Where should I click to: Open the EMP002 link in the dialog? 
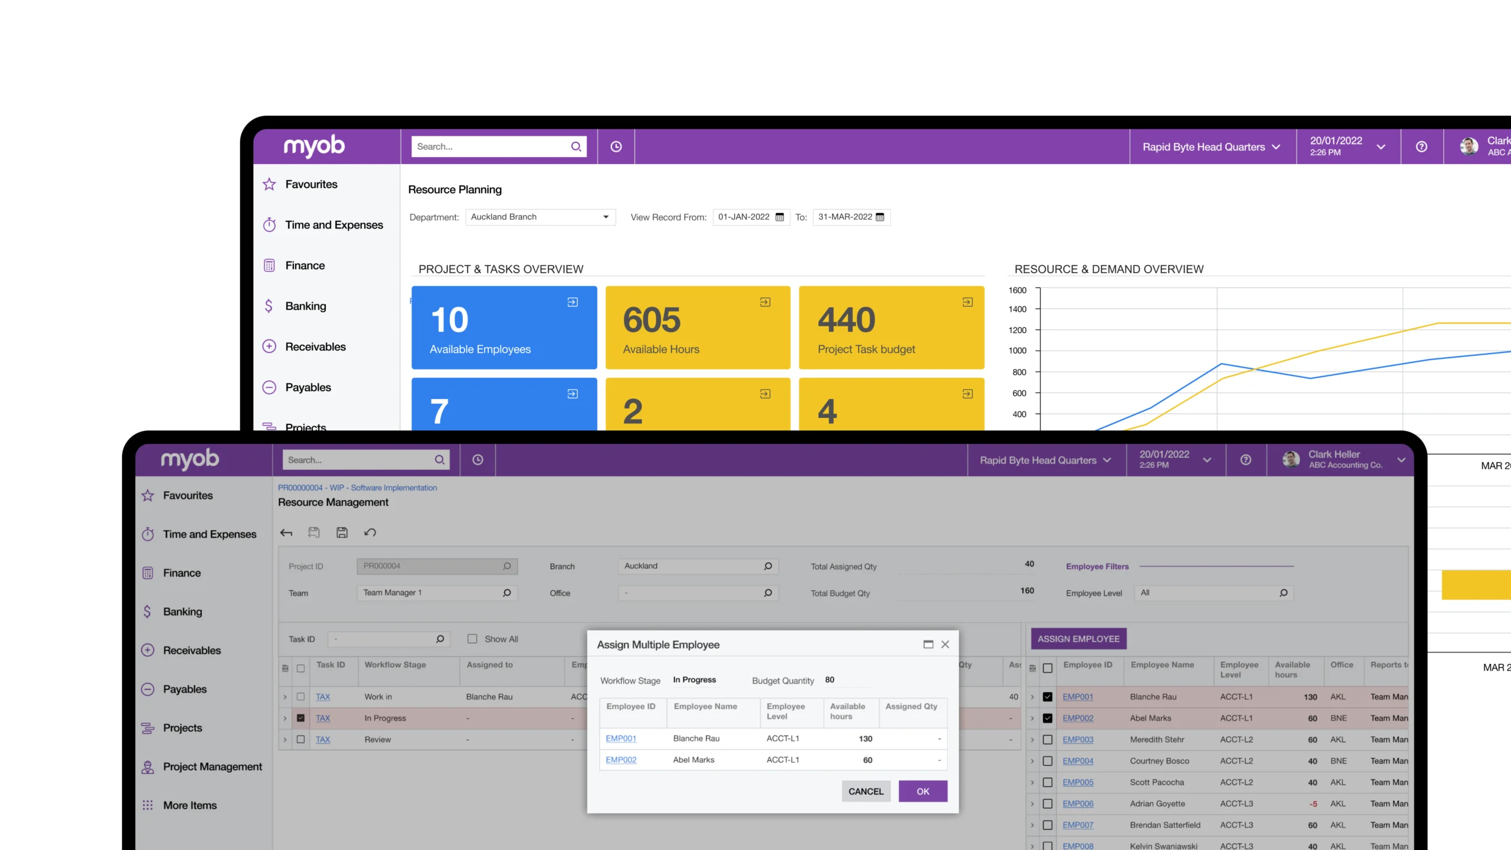621,760
